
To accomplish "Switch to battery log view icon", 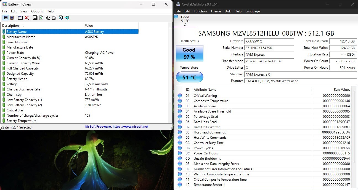I will (x=12, y=18).
